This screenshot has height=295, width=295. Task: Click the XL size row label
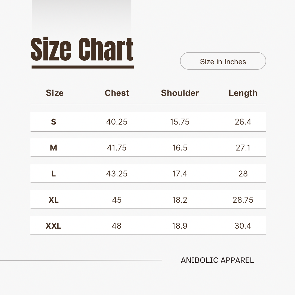(54, 200)
